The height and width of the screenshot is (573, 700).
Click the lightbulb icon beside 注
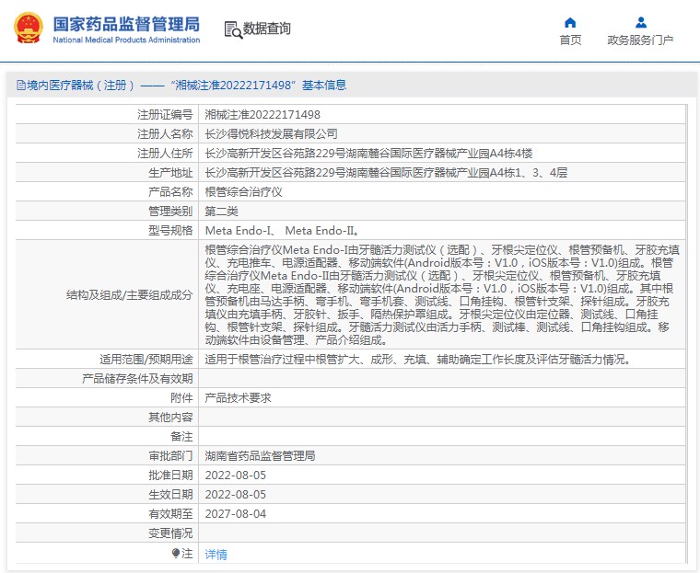pos(176,554)
